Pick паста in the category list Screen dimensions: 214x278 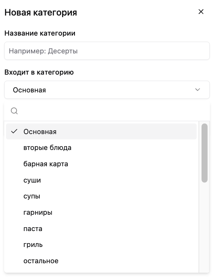101,229
